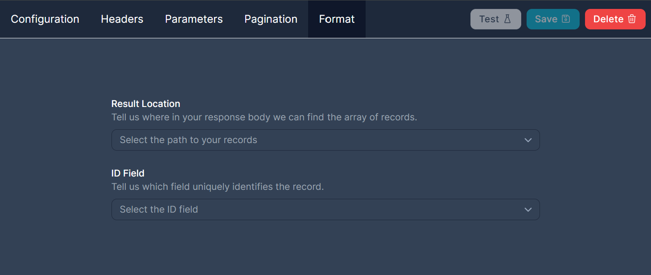Click the active Format tab
Viewport: 651px width, 275px height.
[x=337, y=19]
